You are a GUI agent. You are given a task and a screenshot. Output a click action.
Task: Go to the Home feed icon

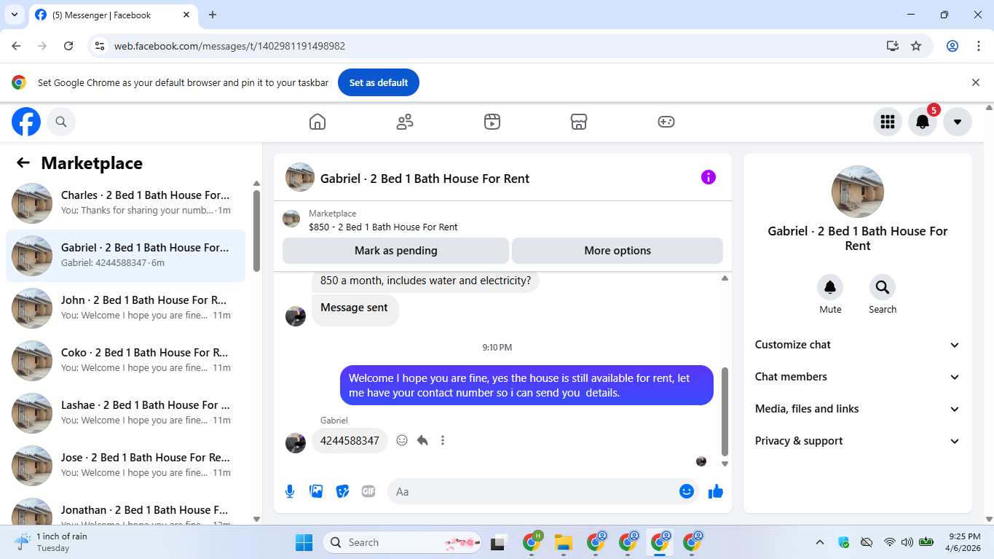point(317,122)
